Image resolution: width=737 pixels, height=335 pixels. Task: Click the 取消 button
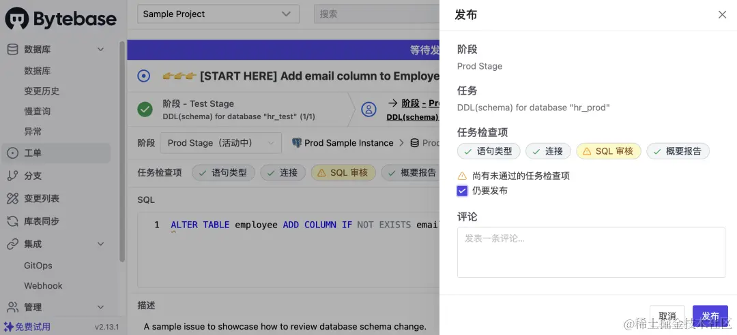click(x=667, y=316)
